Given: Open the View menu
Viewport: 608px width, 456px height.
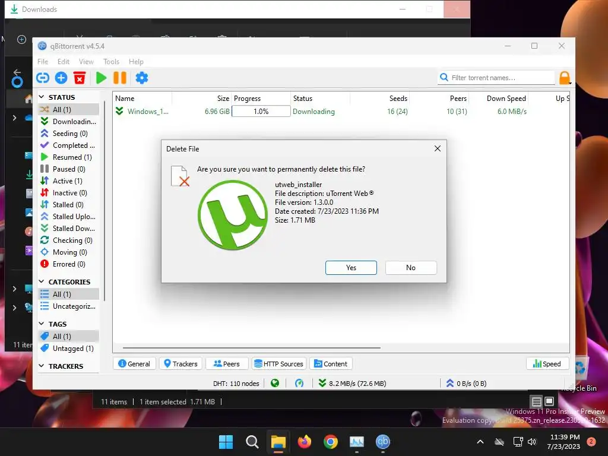Looking at the screenshot, I should point(86,62).
